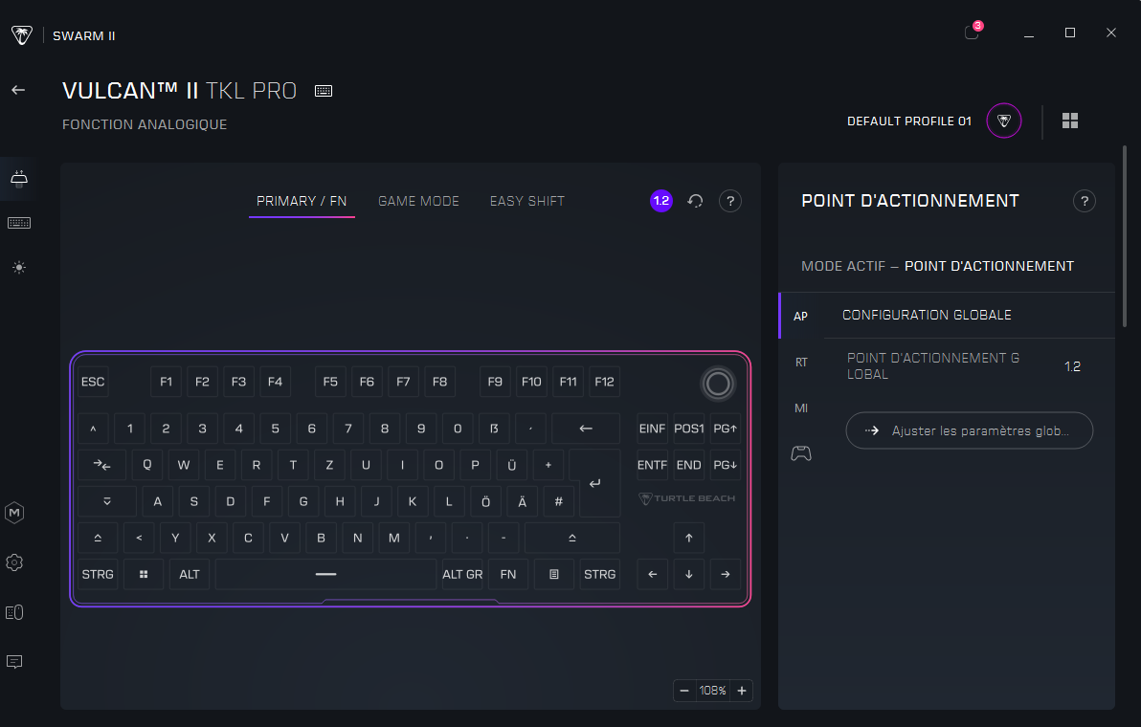This screenshot has height=727, width=1141.
Task: Select the Windows key on the keyboard
Action: click(144, 574)
